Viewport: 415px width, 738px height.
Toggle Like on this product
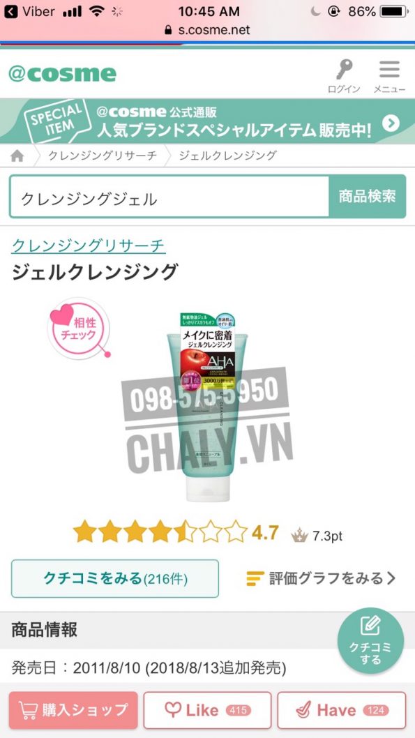tap(207, 710)
